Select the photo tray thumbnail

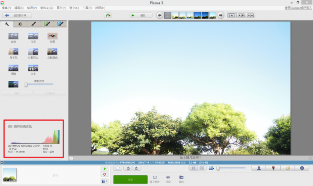(x=10, y=175)
